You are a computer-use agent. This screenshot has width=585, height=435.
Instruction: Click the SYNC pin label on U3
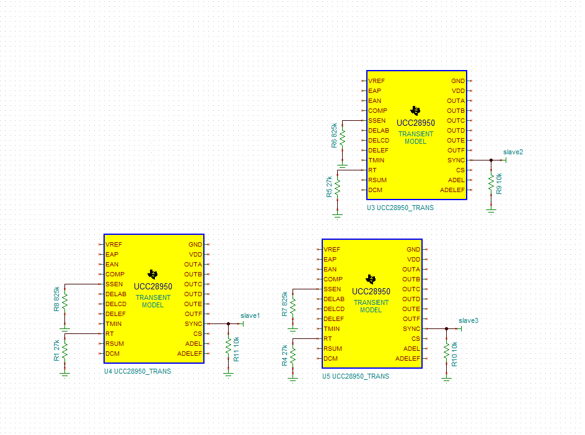pos(456,160)
